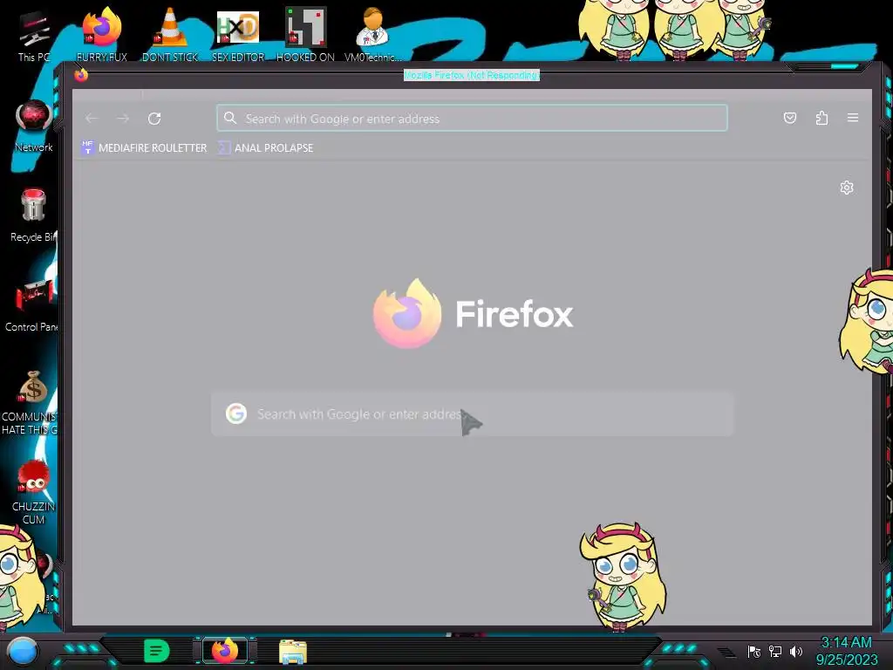Open the Firefox hamburger application menu
Image resolution: width=893 pixels, height=670 pixels.
[x=853, y=118]
